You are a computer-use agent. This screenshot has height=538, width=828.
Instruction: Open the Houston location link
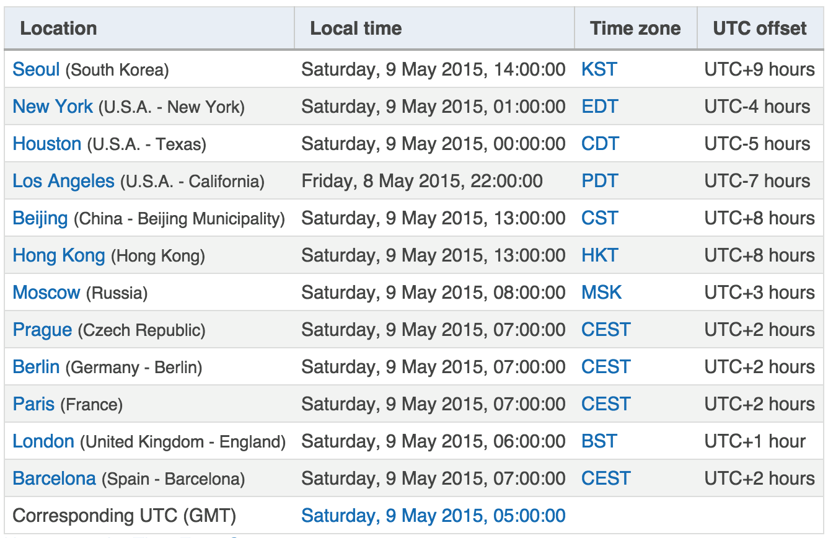[47, 144]
